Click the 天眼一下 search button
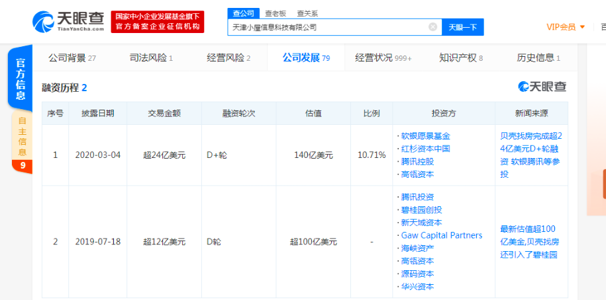This screenshot has width=606, height=300. click(463, 27)
